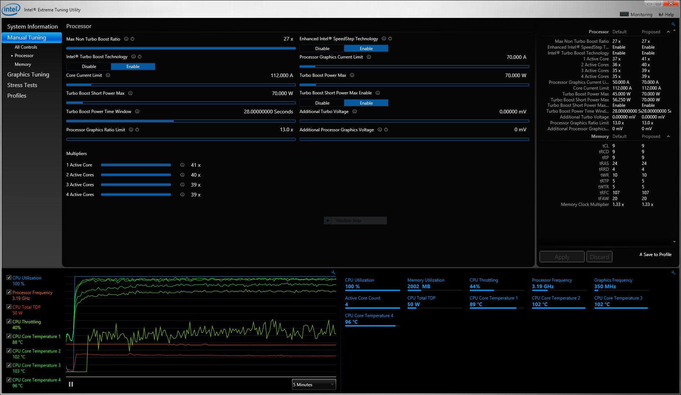
Task: Disable Enhanced Intel SpeedStep Technology
Action: point(322,48)
